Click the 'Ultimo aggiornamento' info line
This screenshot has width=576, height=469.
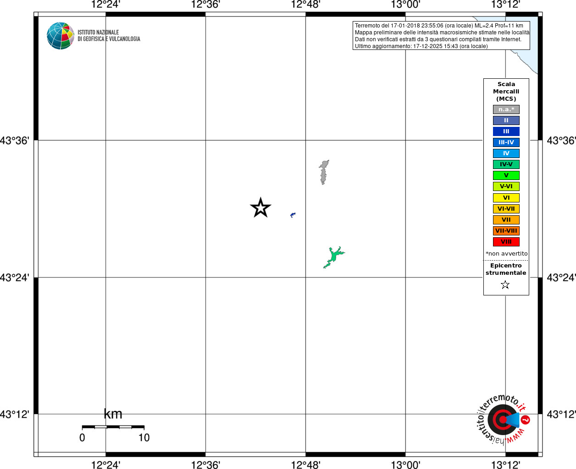pos(421,46)
